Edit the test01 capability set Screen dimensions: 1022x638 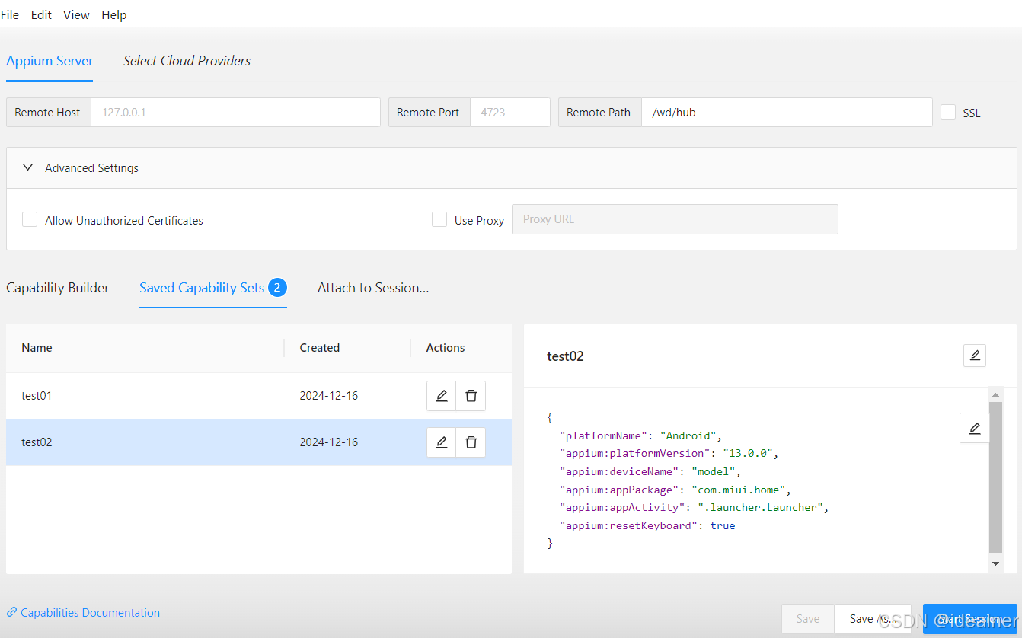coord(442,396)
